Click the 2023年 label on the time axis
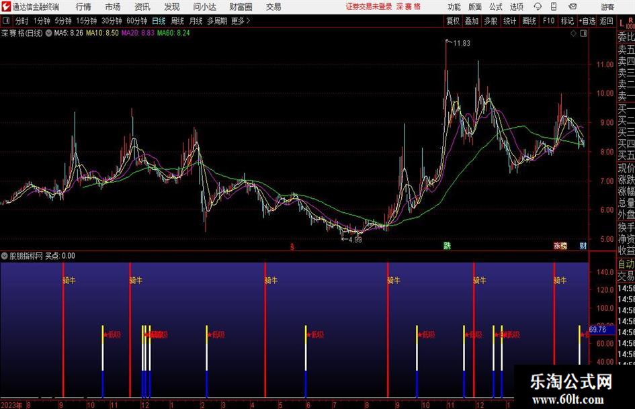This screenshot has height=409, width=635. (x=11, y=405)
